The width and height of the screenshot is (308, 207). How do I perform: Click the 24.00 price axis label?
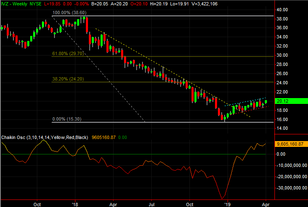282,83
